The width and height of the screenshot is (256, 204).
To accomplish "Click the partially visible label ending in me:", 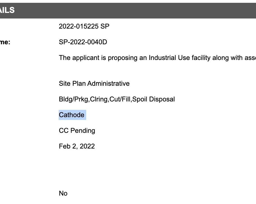I will pyautogui.click(x=5, y=42).
